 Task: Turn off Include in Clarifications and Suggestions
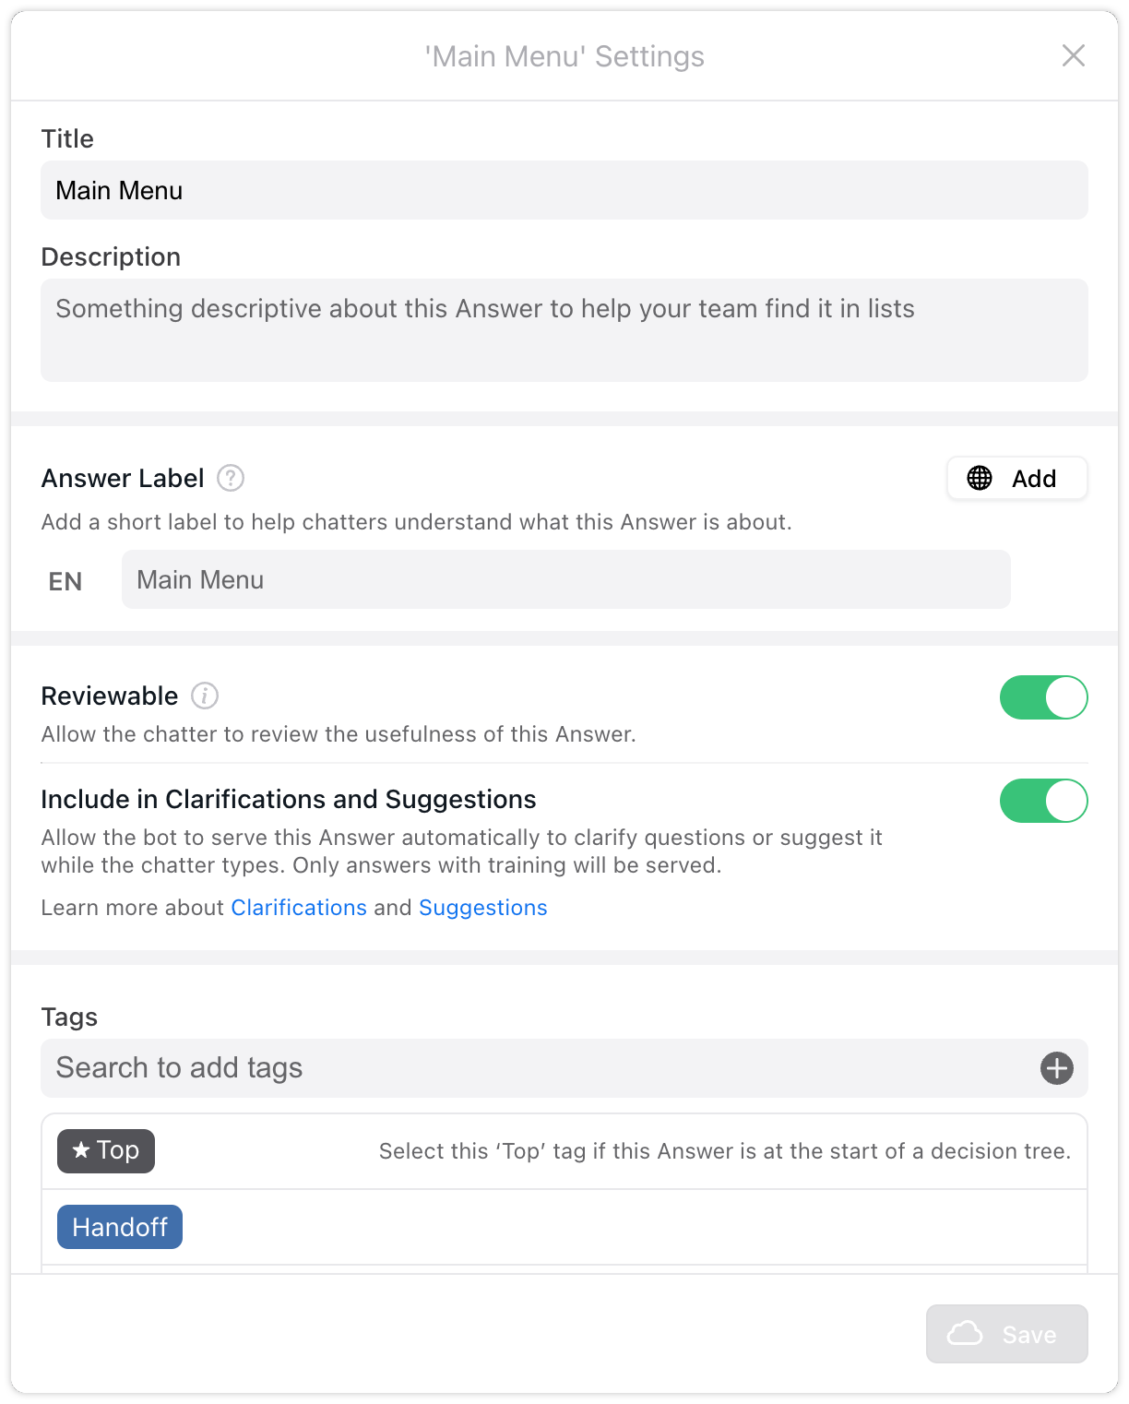[1043, 801]
